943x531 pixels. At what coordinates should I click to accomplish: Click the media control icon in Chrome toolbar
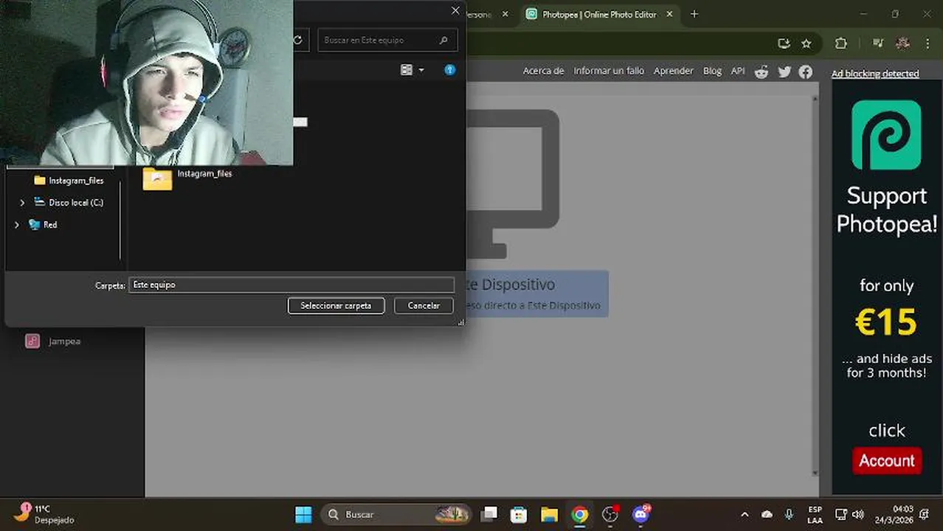877,44
